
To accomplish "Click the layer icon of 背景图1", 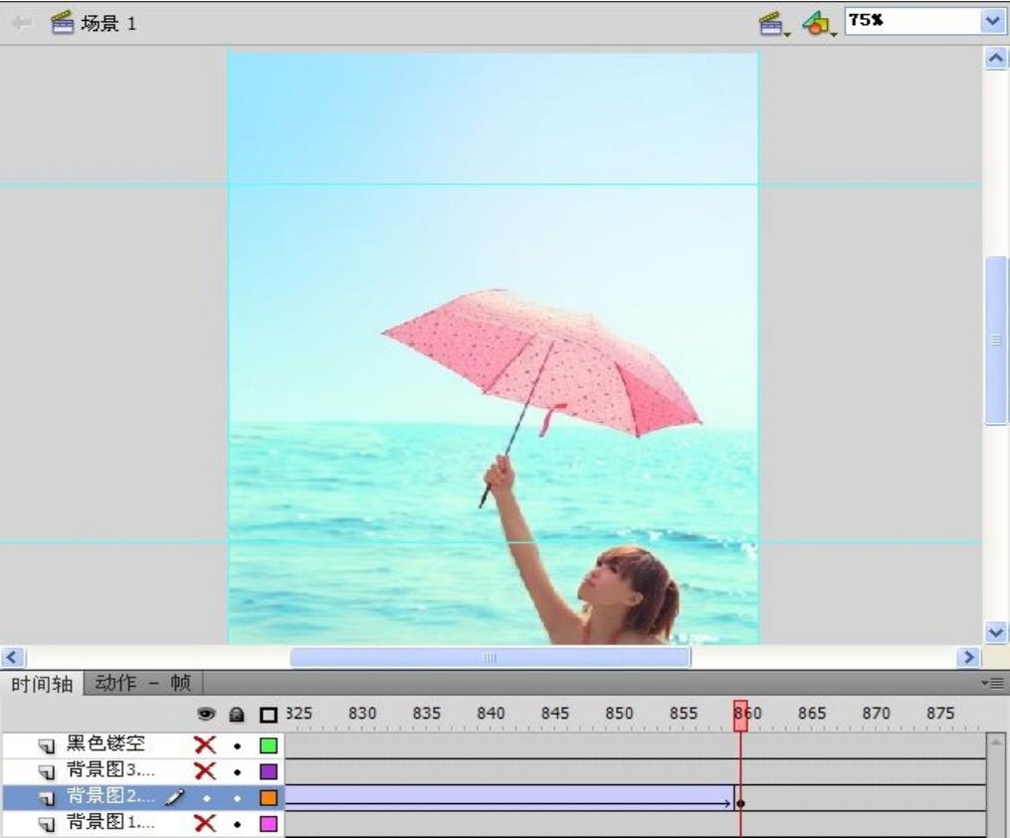I will tap(47, 823).
